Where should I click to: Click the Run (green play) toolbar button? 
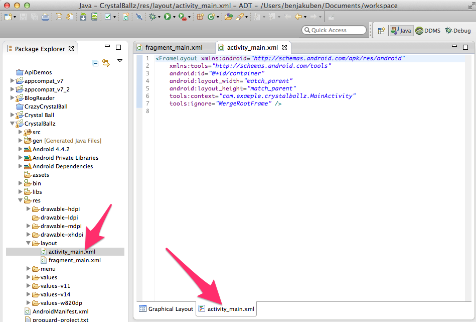point(168,17)
